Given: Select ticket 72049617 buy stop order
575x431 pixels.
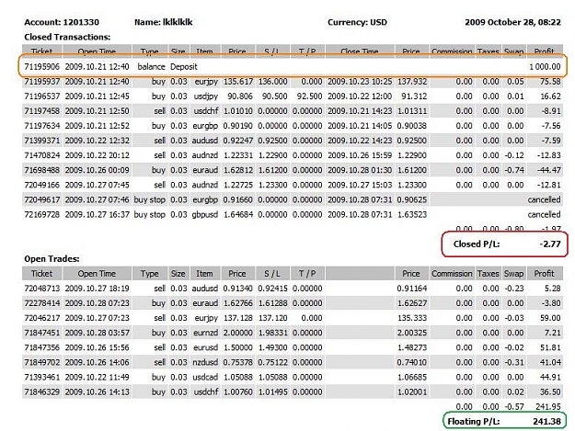Looking at the screenshot, I should click(x=41, y=199).
